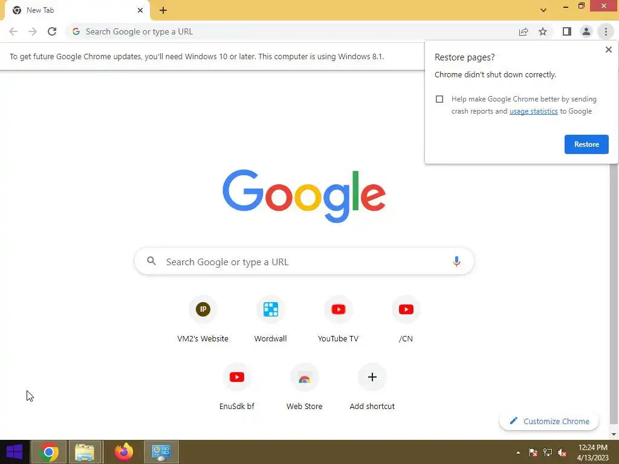
Task: Click the muted volume tray icon
Action: (x=562, y=453)
